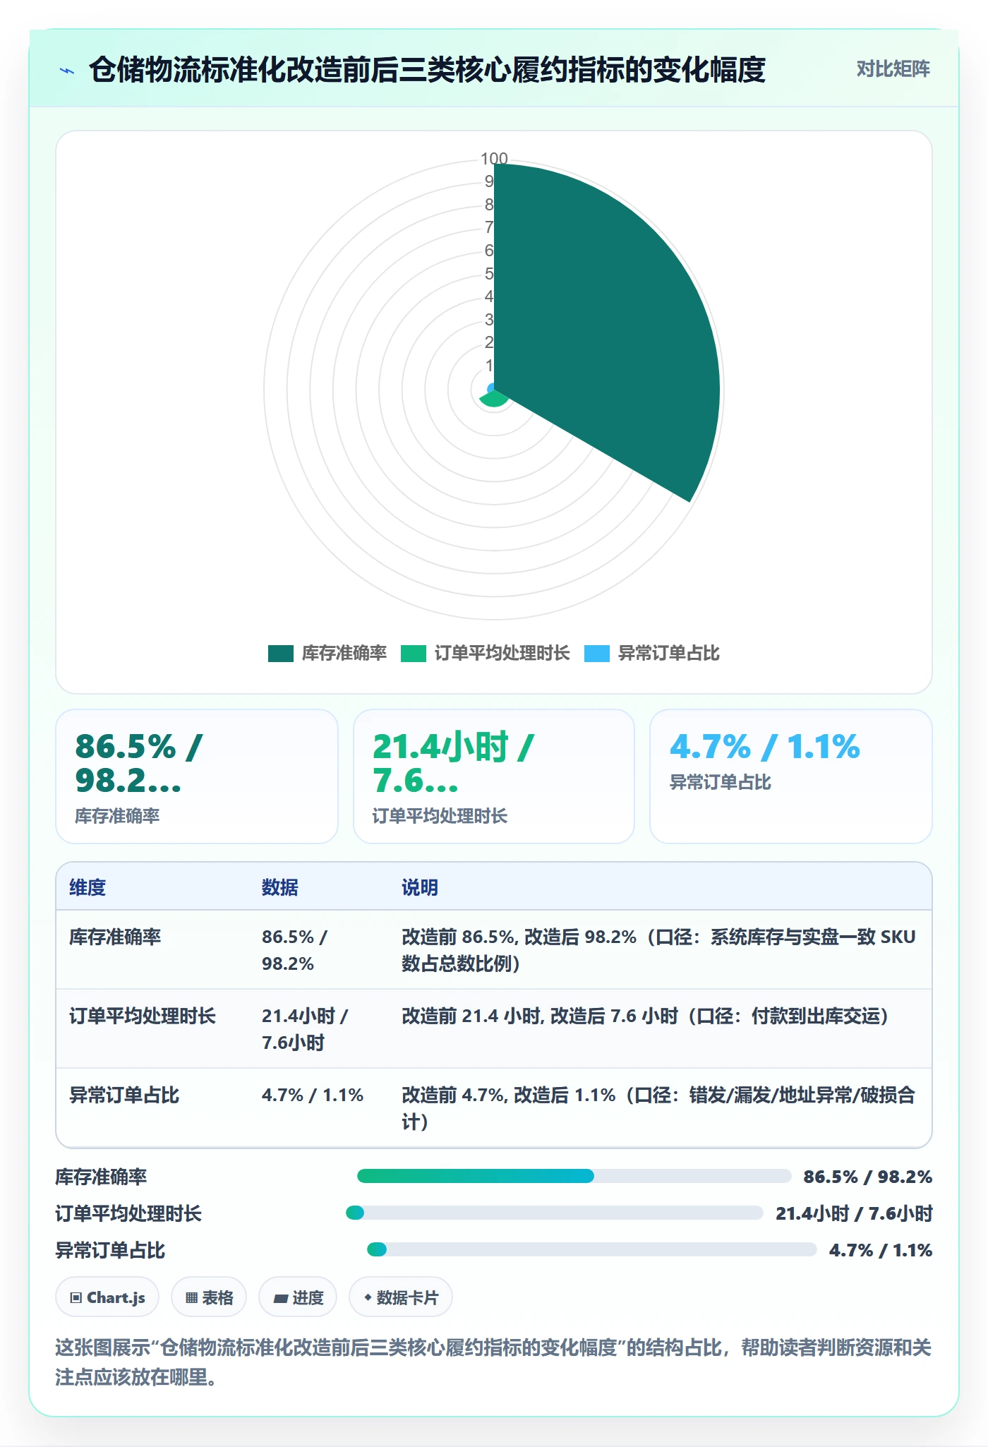
Task: Click the 库存准确率 progress bar
Action: tap(574, 1176)
